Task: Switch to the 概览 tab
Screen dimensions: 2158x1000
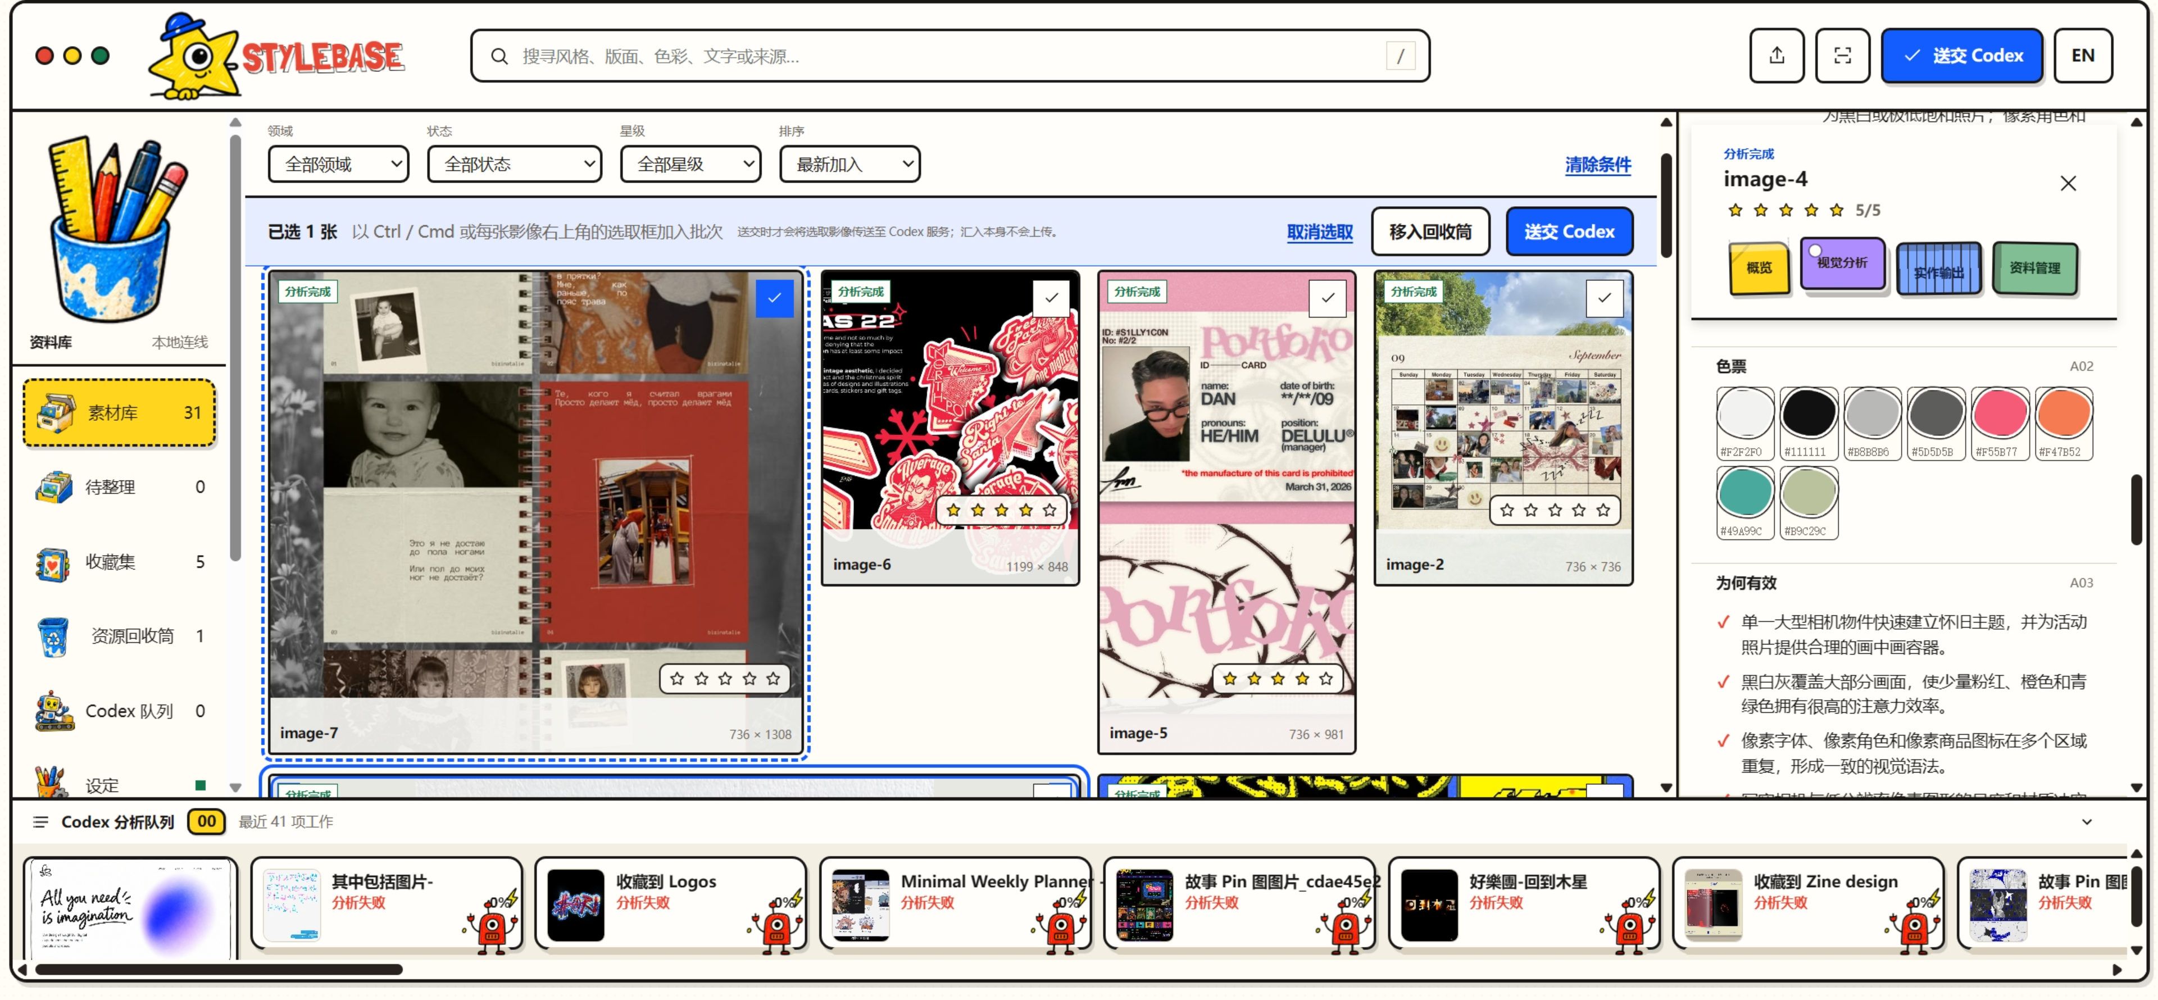Action: (x=1759, y=268)
